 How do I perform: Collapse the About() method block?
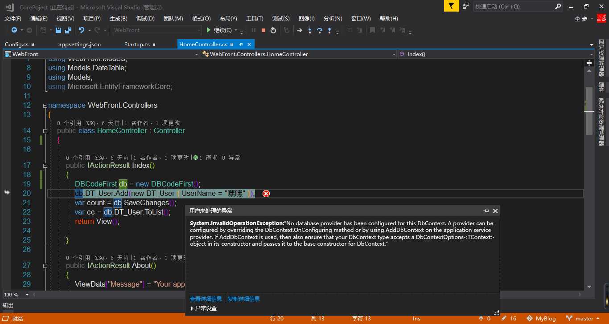[45, 266]
